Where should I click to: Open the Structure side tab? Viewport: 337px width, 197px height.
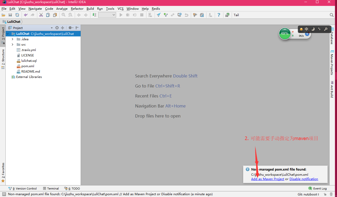tap(3, 59)
